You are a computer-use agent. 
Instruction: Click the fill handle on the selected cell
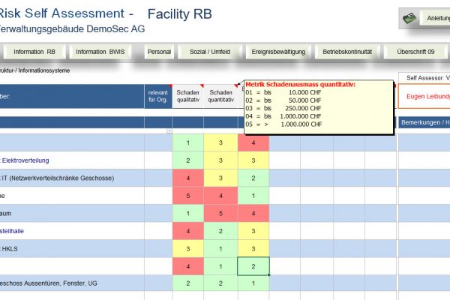point(268,275)
